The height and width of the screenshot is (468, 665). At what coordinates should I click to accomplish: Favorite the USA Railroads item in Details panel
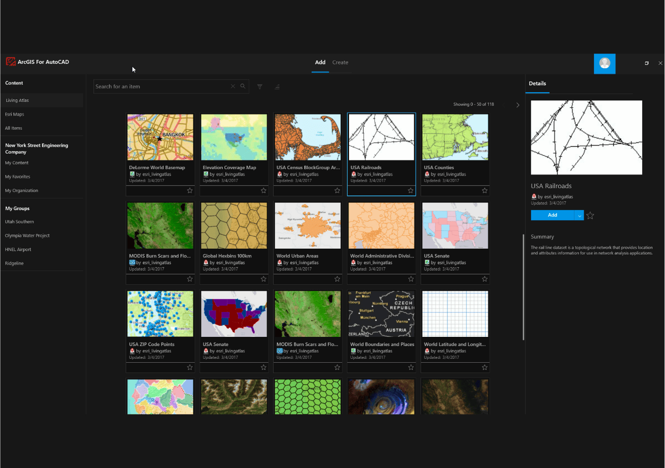coord(590,215)
